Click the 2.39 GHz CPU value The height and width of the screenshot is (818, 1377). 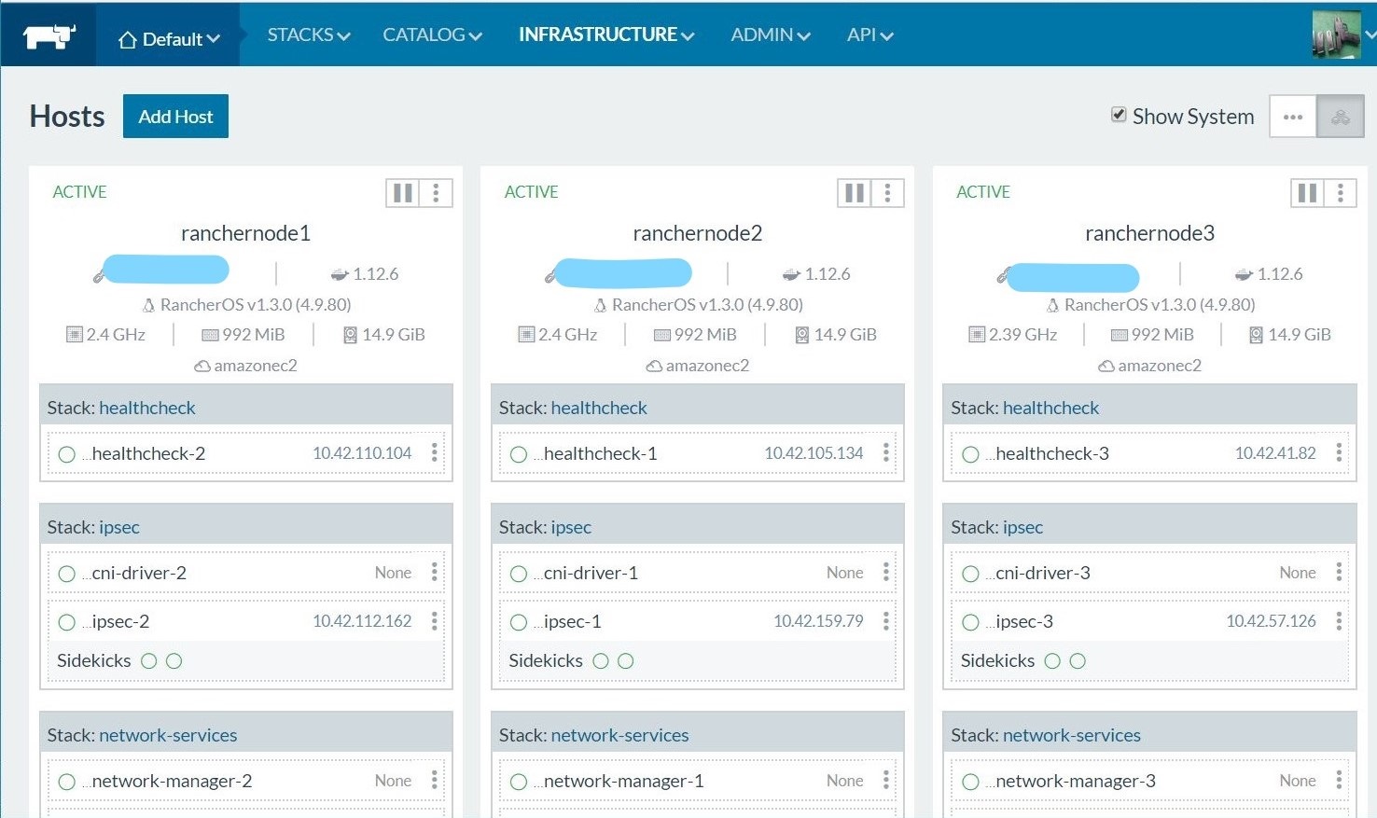(1022, 335)
